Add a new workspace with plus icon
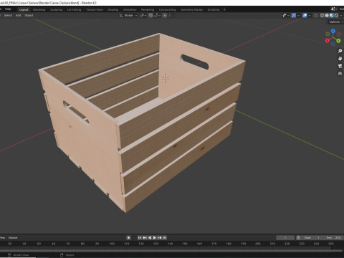Viewport: 344px width, 258px height. 224,9
